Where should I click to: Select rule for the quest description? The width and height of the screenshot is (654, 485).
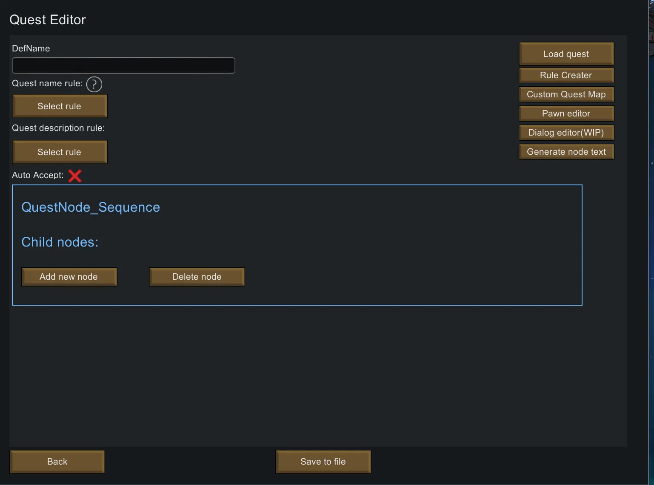(60, 152)
